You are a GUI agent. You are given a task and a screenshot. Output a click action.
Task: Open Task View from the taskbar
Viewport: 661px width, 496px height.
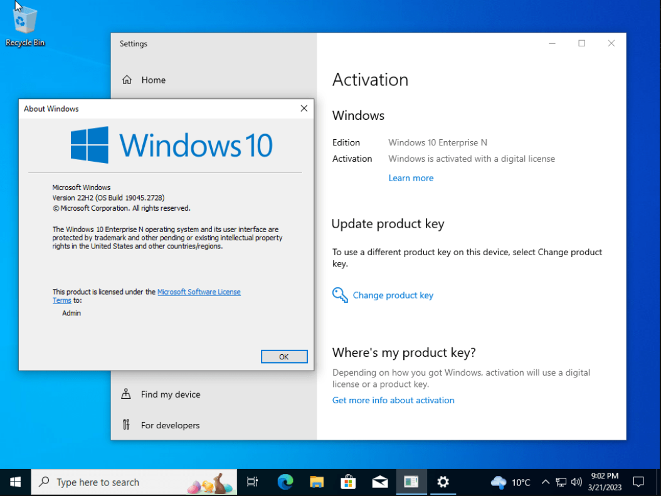tap(252, 482)
